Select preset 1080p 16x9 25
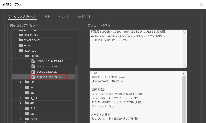Screen dimensions: 206x123 coord(47,72)
